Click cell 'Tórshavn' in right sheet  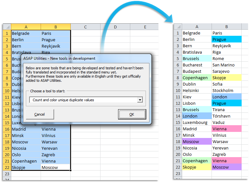[227, 116]
